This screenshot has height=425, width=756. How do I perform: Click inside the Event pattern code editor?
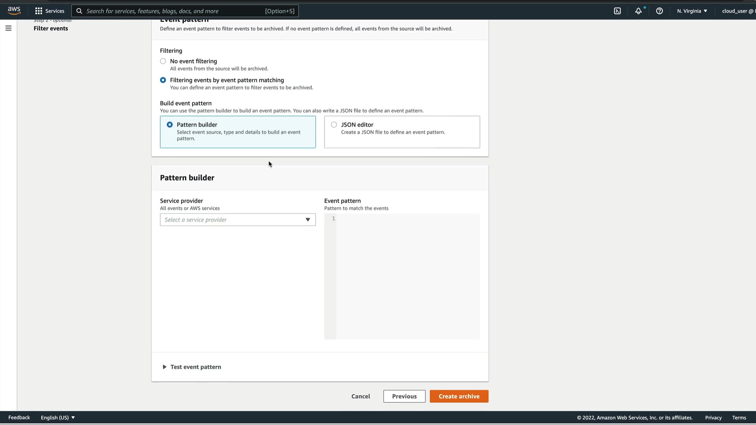point(408,275)
